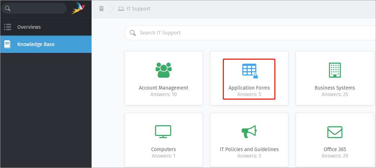Open IT Policies and Guidelines category title
376x168 pixels.
[249, 149]
